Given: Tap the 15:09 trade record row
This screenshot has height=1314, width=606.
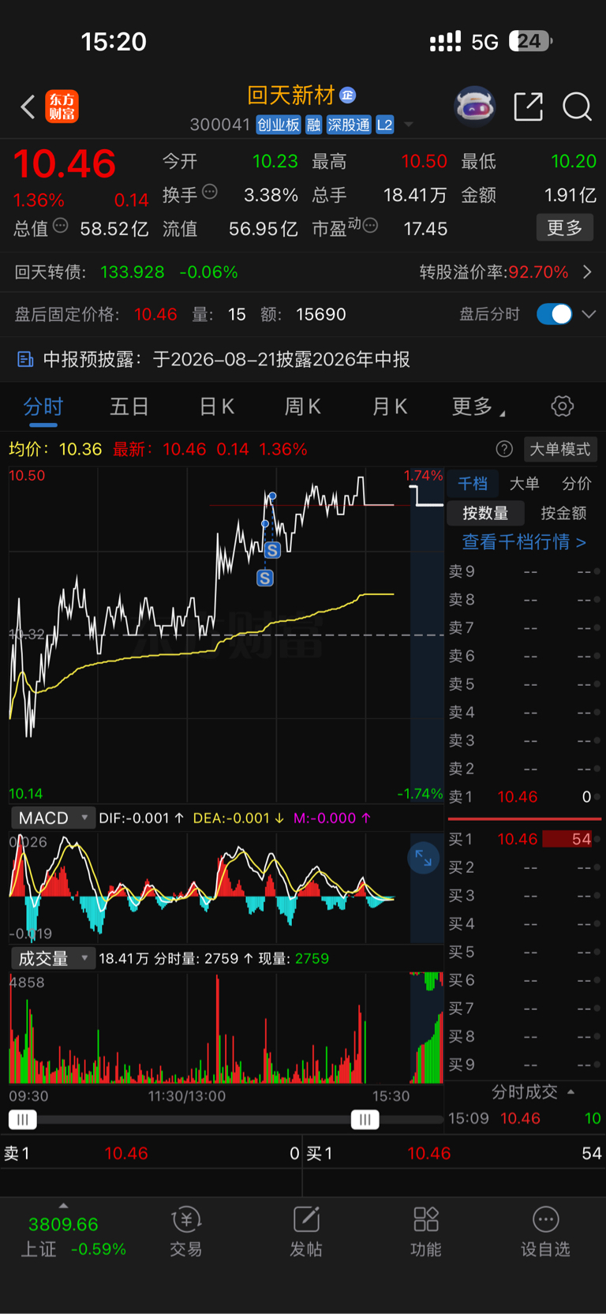Looking at the screenshot, I should (x=524, y=1118).
